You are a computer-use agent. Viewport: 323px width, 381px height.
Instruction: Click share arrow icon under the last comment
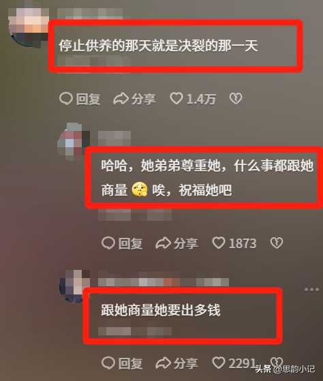click(163, 363)
